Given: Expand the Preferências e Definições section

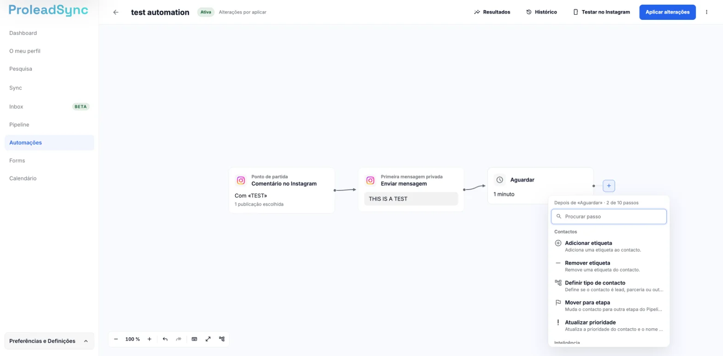Looking at the screenshot, I should [x=49, y=341].
